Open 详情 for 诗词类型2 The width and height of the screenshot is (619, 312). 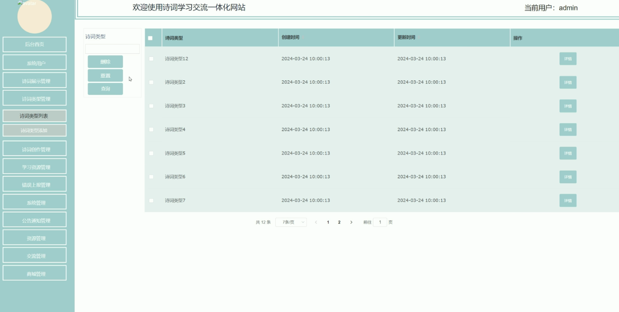[568, 82]
